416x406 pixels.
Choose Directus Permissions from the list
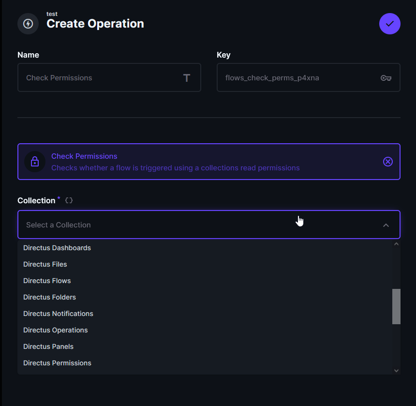205,363
